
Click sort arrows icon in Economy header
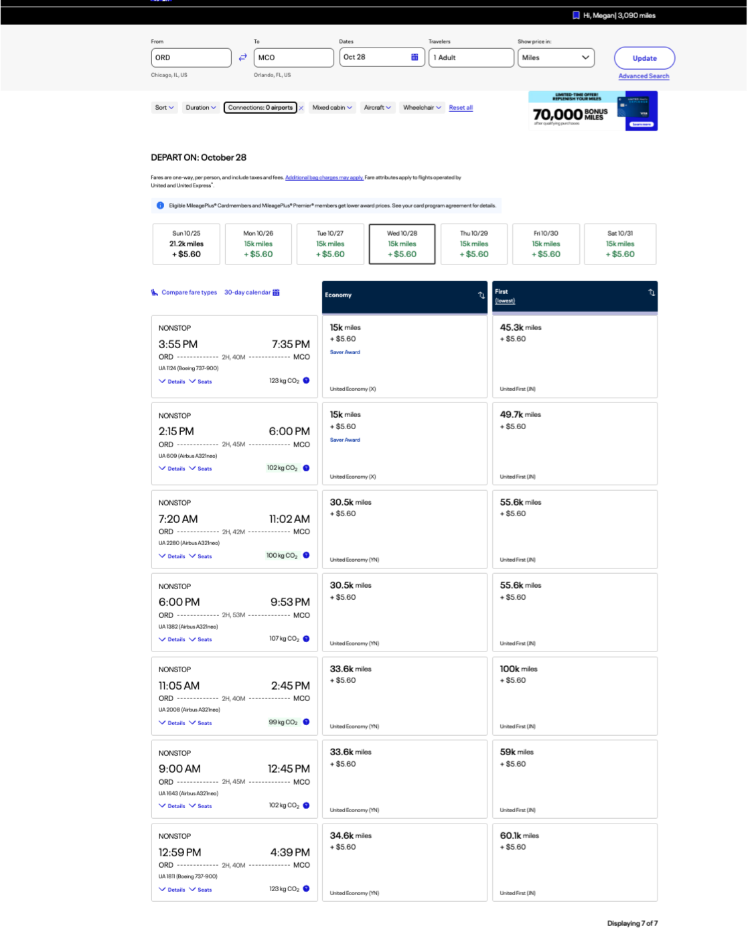[x=481, y=295]
